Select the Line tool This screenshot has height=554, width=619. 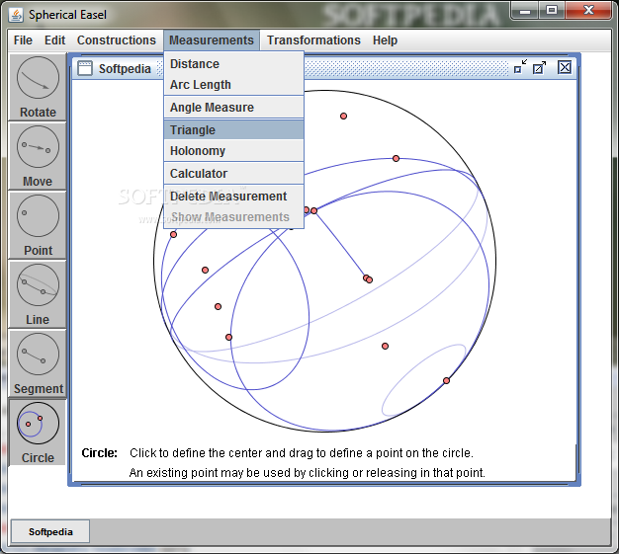pyautogui.click(x=38, y=294)
